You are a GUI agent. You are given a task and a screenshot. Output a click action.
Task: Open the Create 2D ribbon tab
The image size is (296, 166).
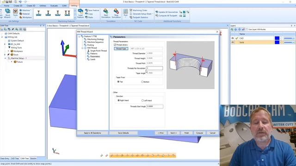18,6
